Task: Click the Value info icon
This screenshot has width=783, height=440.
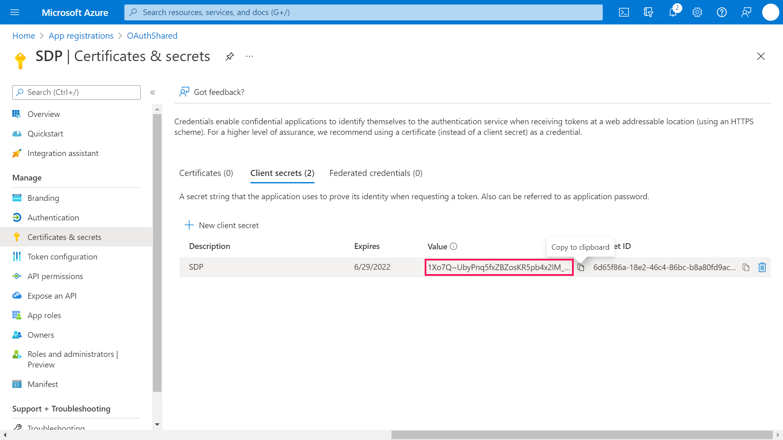Action: click(x=453, y=246)
